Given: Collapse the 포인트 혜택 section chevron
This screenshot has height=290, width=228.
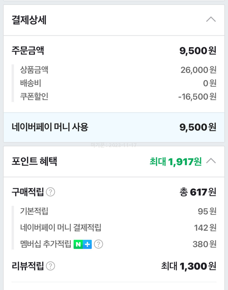Looking at the screenshot, I should coord(211,161).
